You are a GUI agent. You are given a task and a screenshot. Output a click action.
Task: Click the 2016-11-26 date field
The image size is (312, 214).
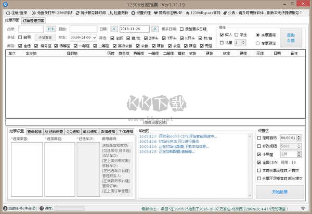135,29
